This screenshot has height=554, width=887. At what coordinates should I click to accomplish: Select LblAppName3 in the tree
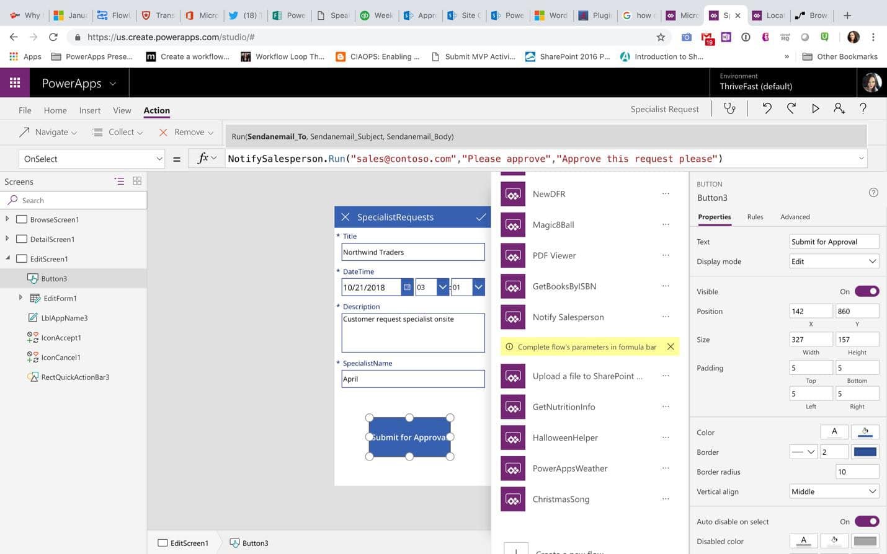point(65,318)
